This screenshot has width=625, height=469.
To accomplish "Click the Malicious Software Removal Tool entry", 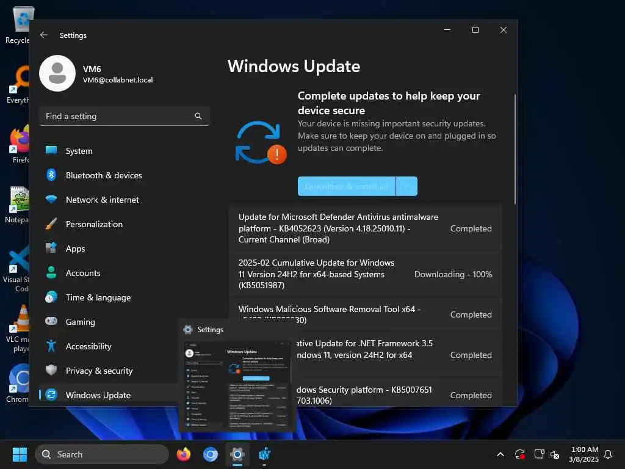I will pyautogui.click(x=365, y=314).
